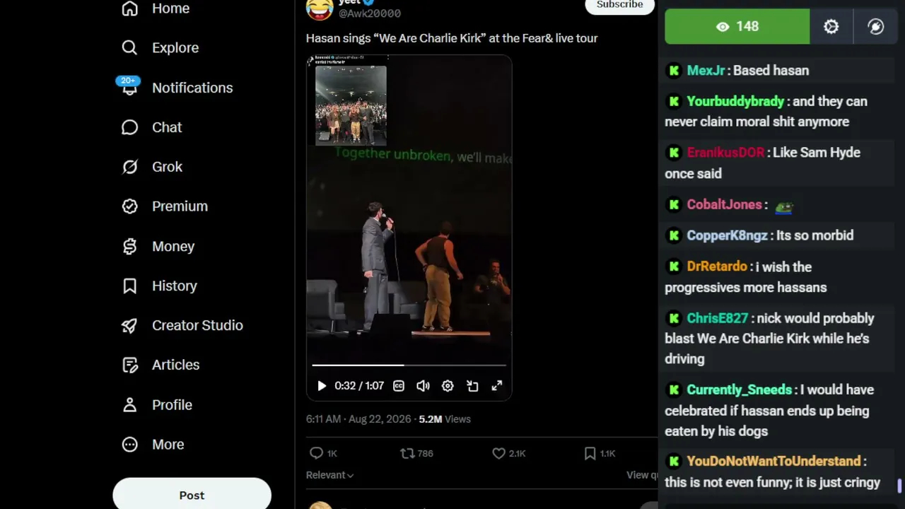Open Notifications in the navigation menu

click(x=192, y=88)
